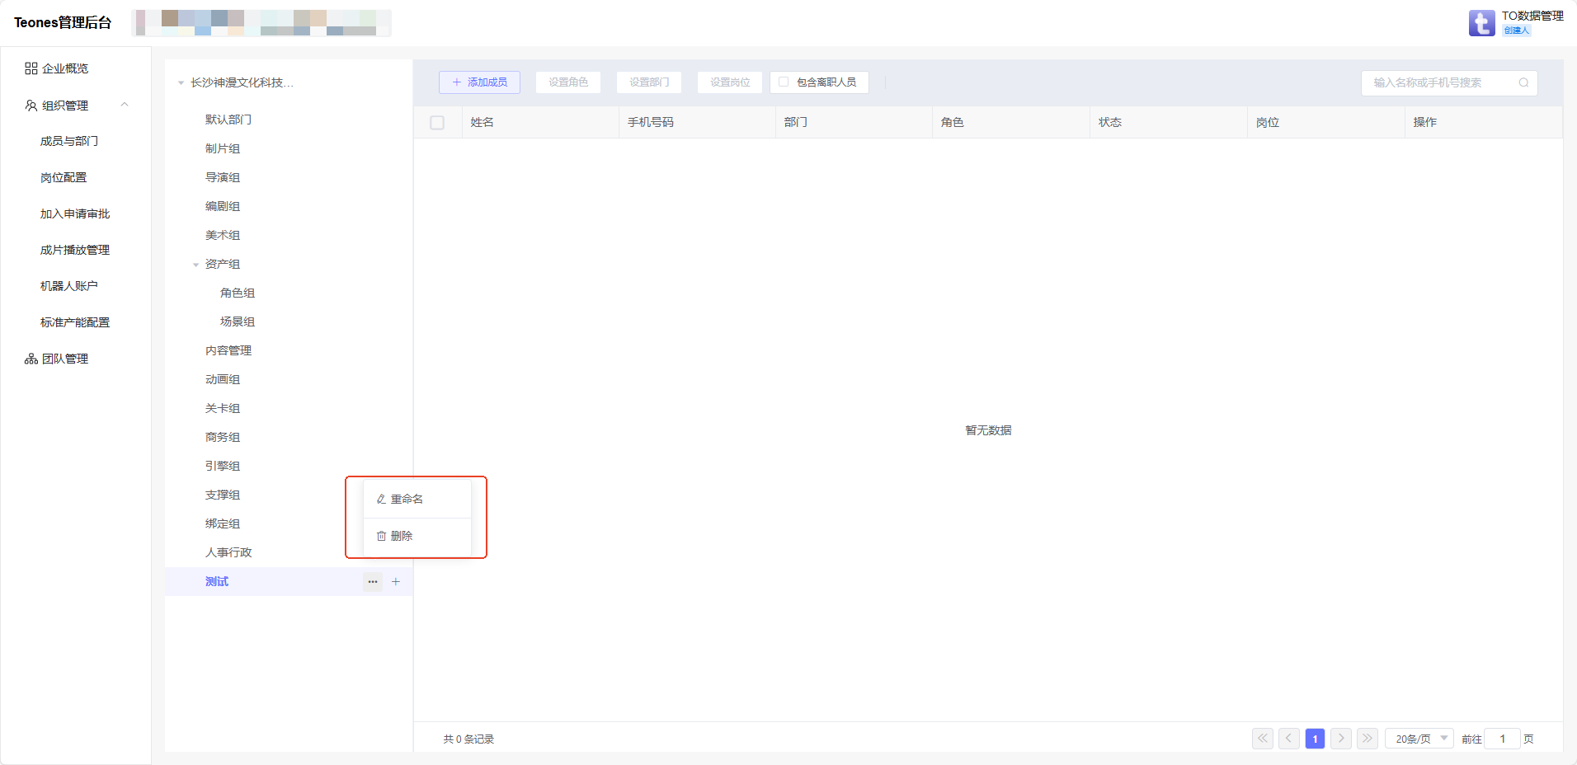Check the select-all checkbox in table header
This screenshot has height=765, width=1577.
[x=437, y=123]
